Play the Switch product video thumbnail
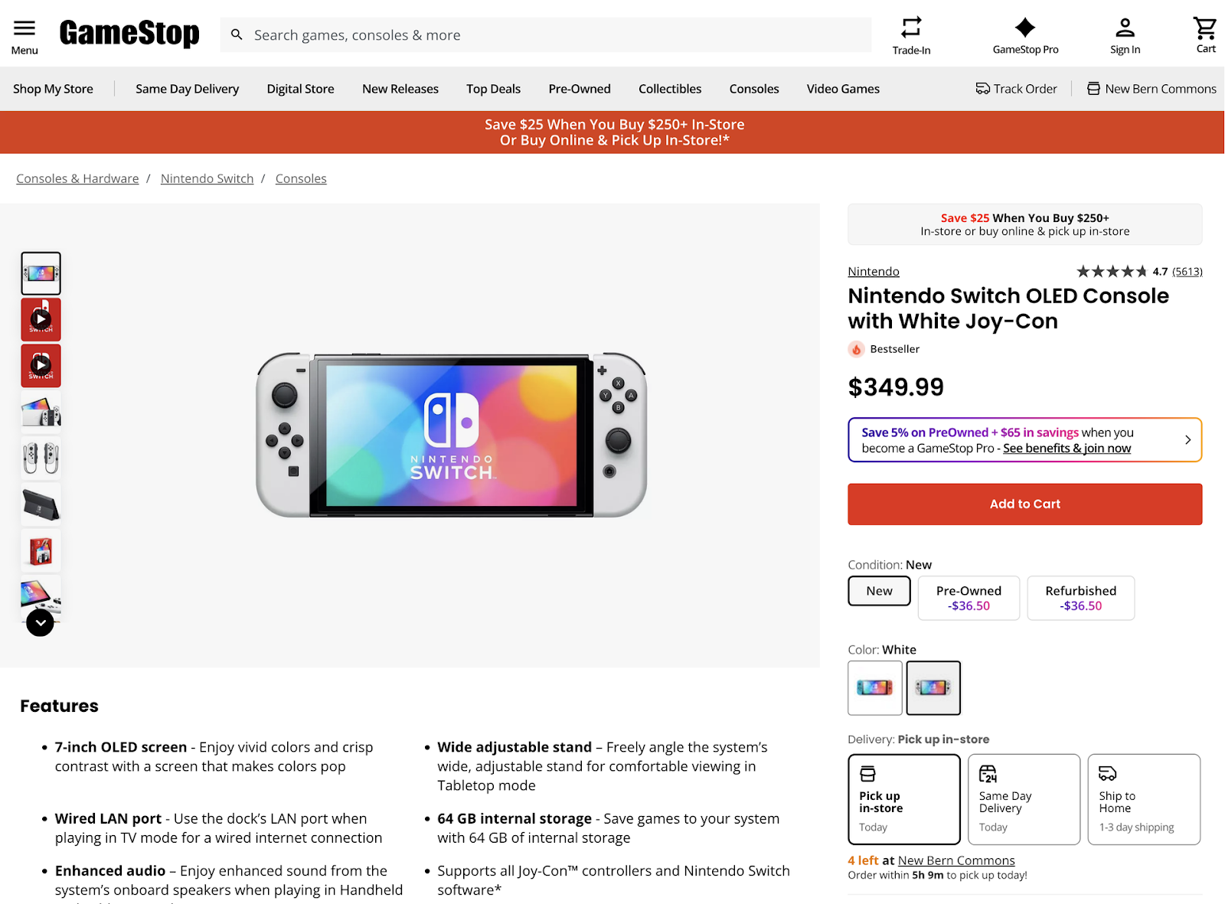The height and width of the screenshot is (904, 1225). pos(41,319)
